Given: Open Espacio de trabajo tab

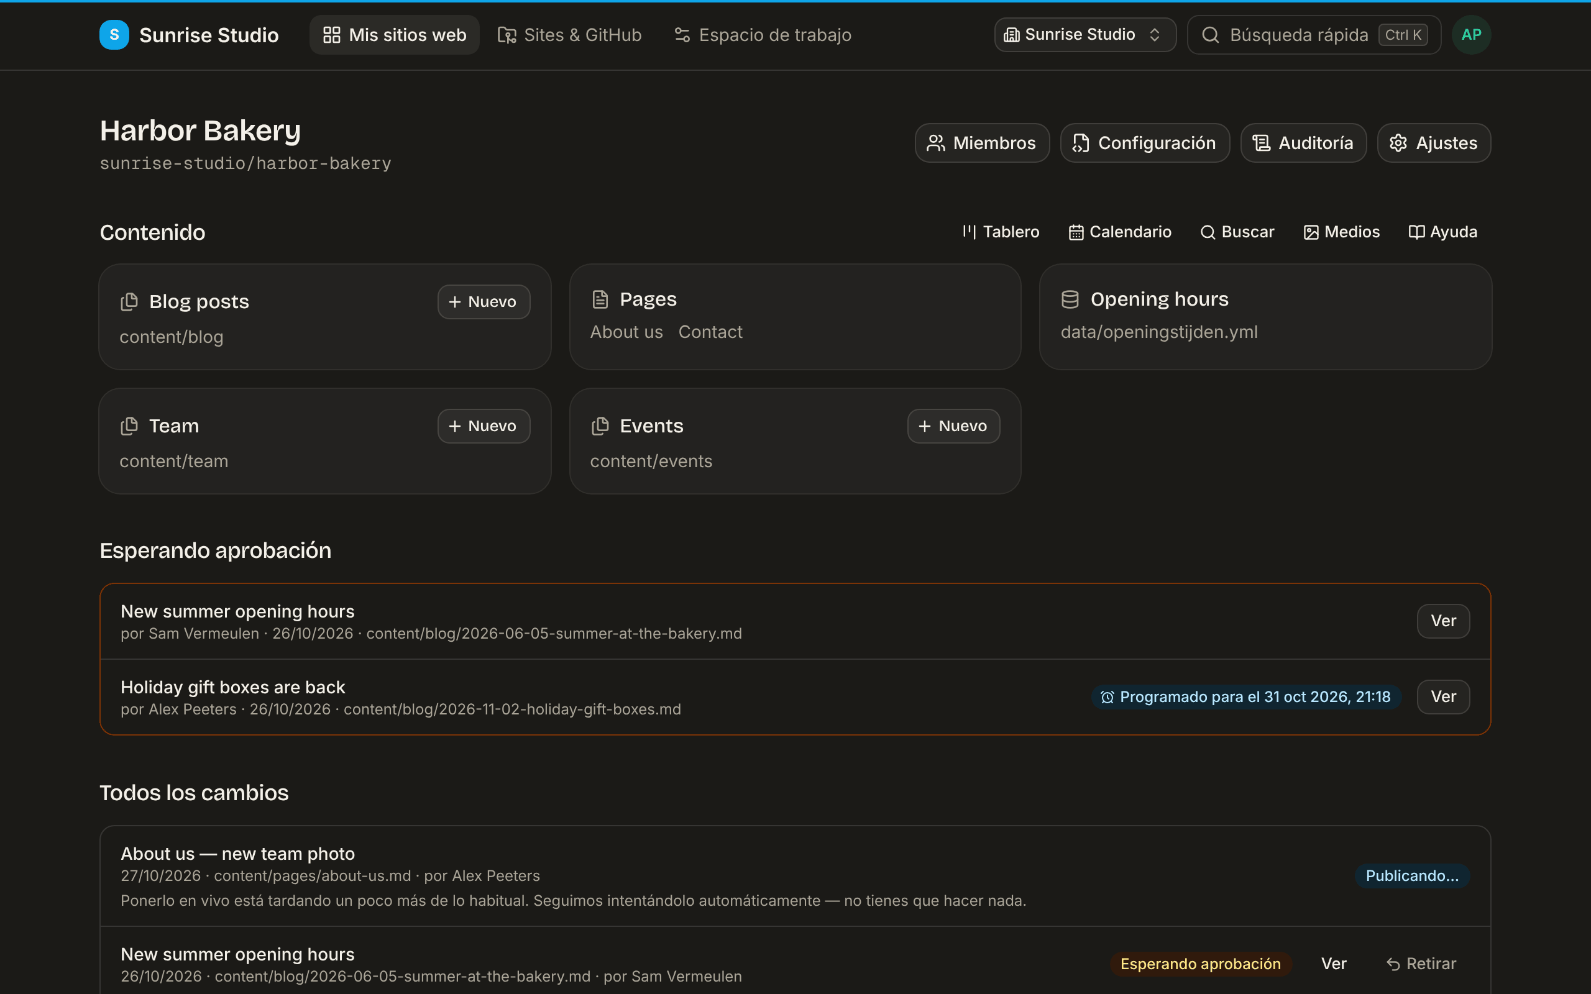Looking at the screenshot, I should [763, 35].
